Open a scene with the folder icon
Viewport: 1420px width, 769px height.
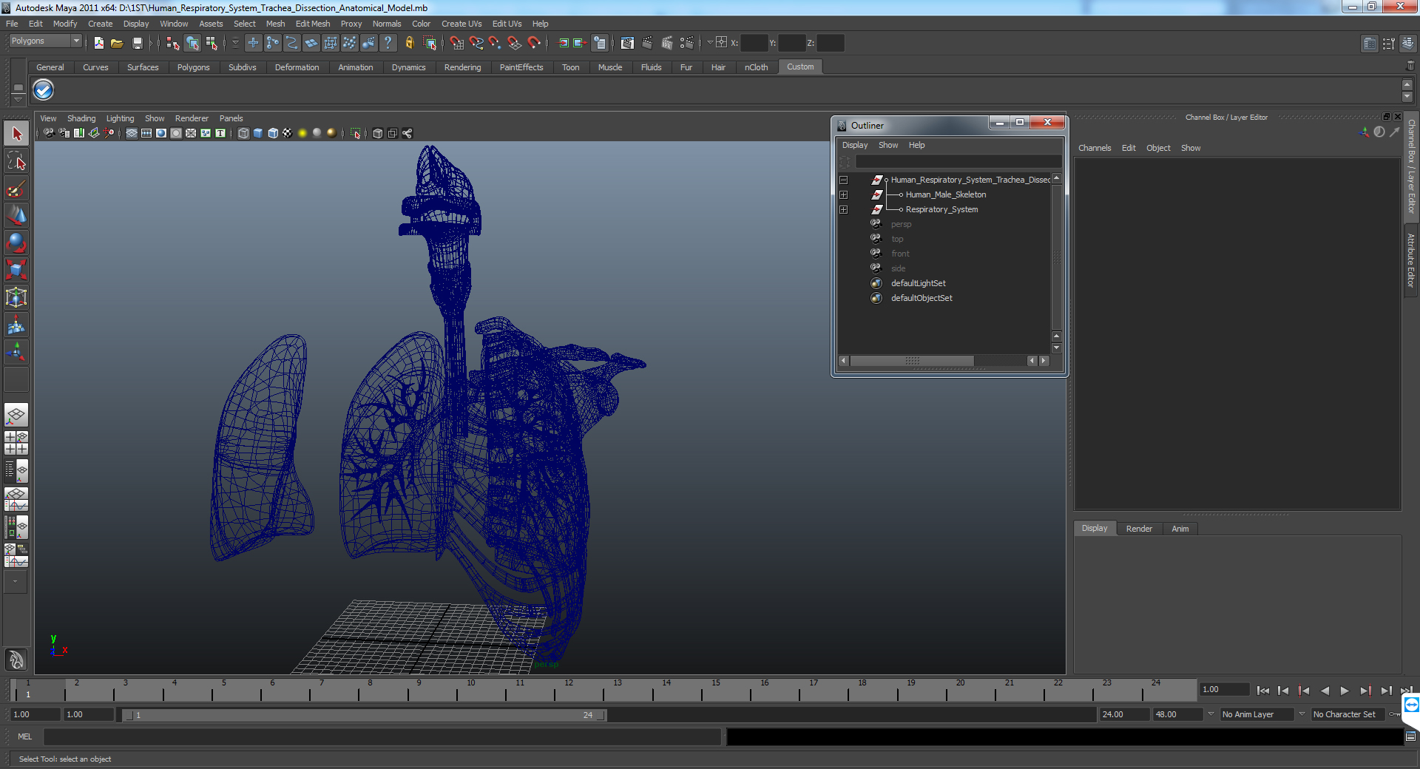pos(117,43)
